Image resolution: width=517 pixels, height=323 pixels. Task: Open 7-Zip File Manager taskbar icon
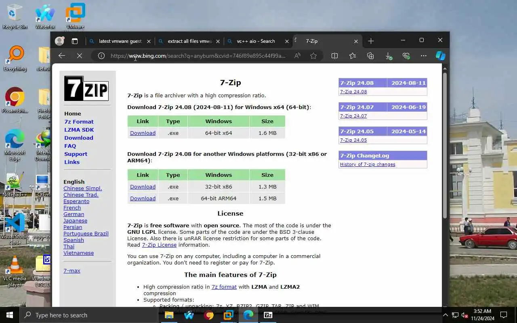pyautogui.click(x=268, y=315)
